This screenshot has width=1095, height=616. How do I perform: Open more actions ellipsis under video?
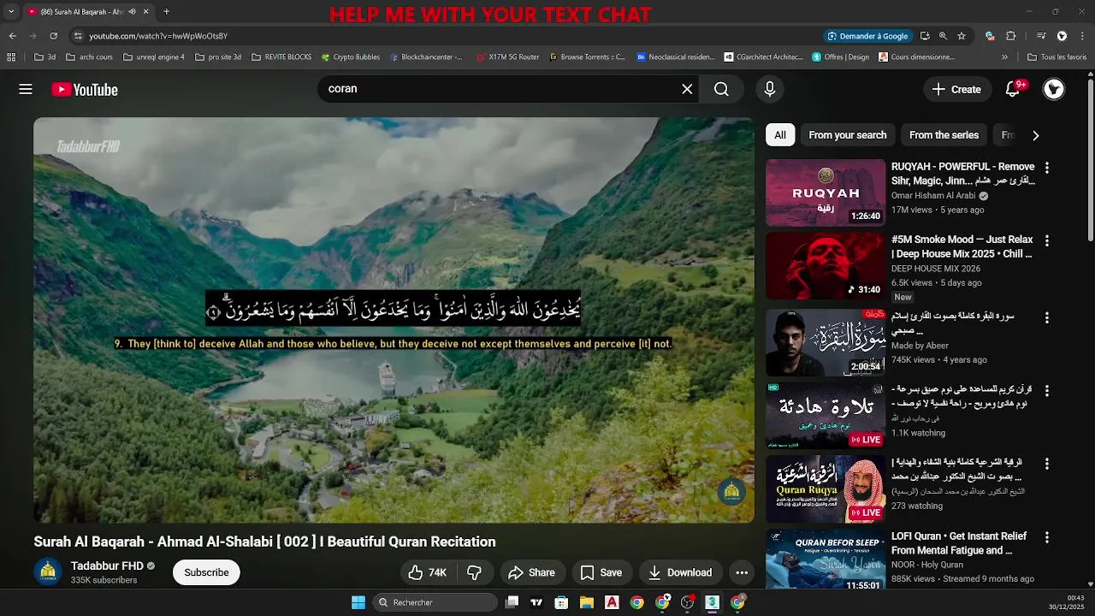(x=742, y=572)
